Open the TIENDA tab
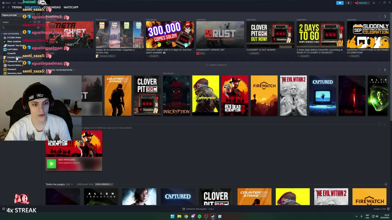The height and width of the screenshot is (220, 392). 17,7
